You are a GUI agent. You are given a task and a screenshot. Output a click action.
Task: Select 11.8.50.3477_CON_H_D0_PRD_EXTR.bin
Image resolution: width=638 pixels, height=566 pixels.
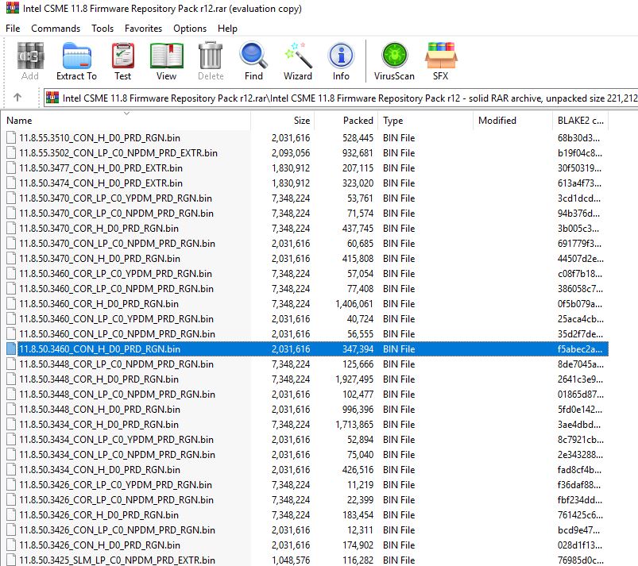pyautogui.click(x=100, y=168)
